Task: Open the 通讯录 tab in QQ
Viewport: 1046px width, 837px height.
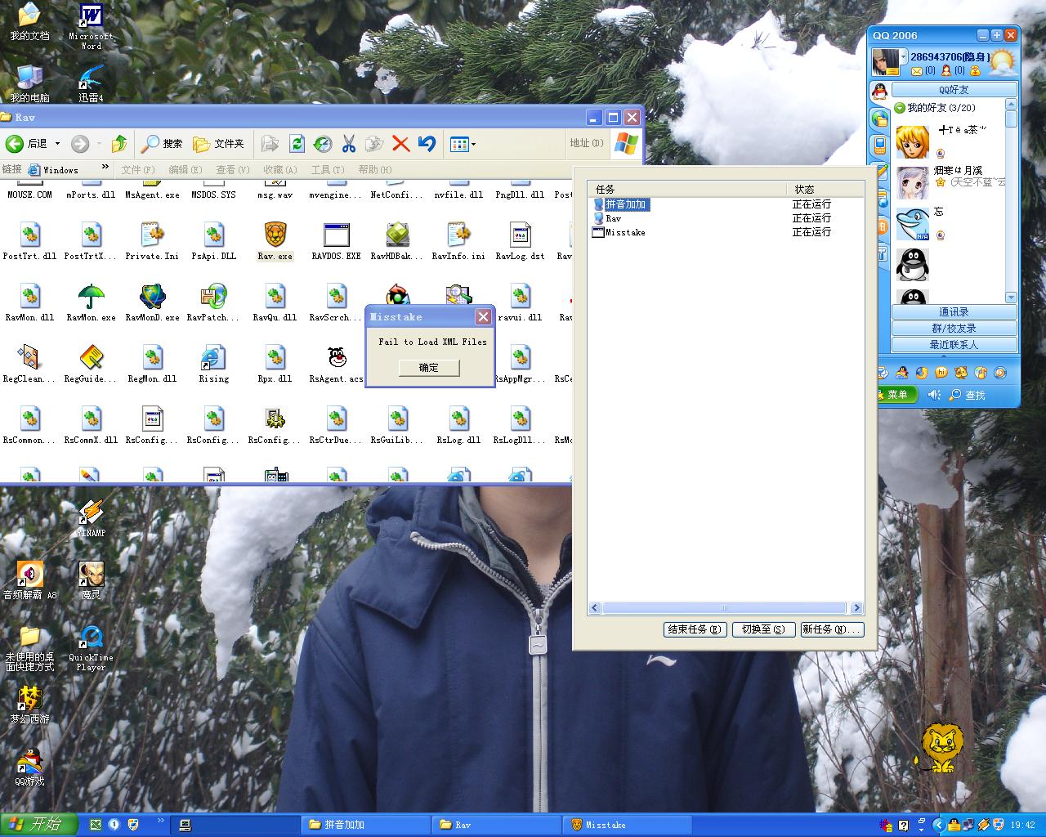Action: [x=954, y=312]
